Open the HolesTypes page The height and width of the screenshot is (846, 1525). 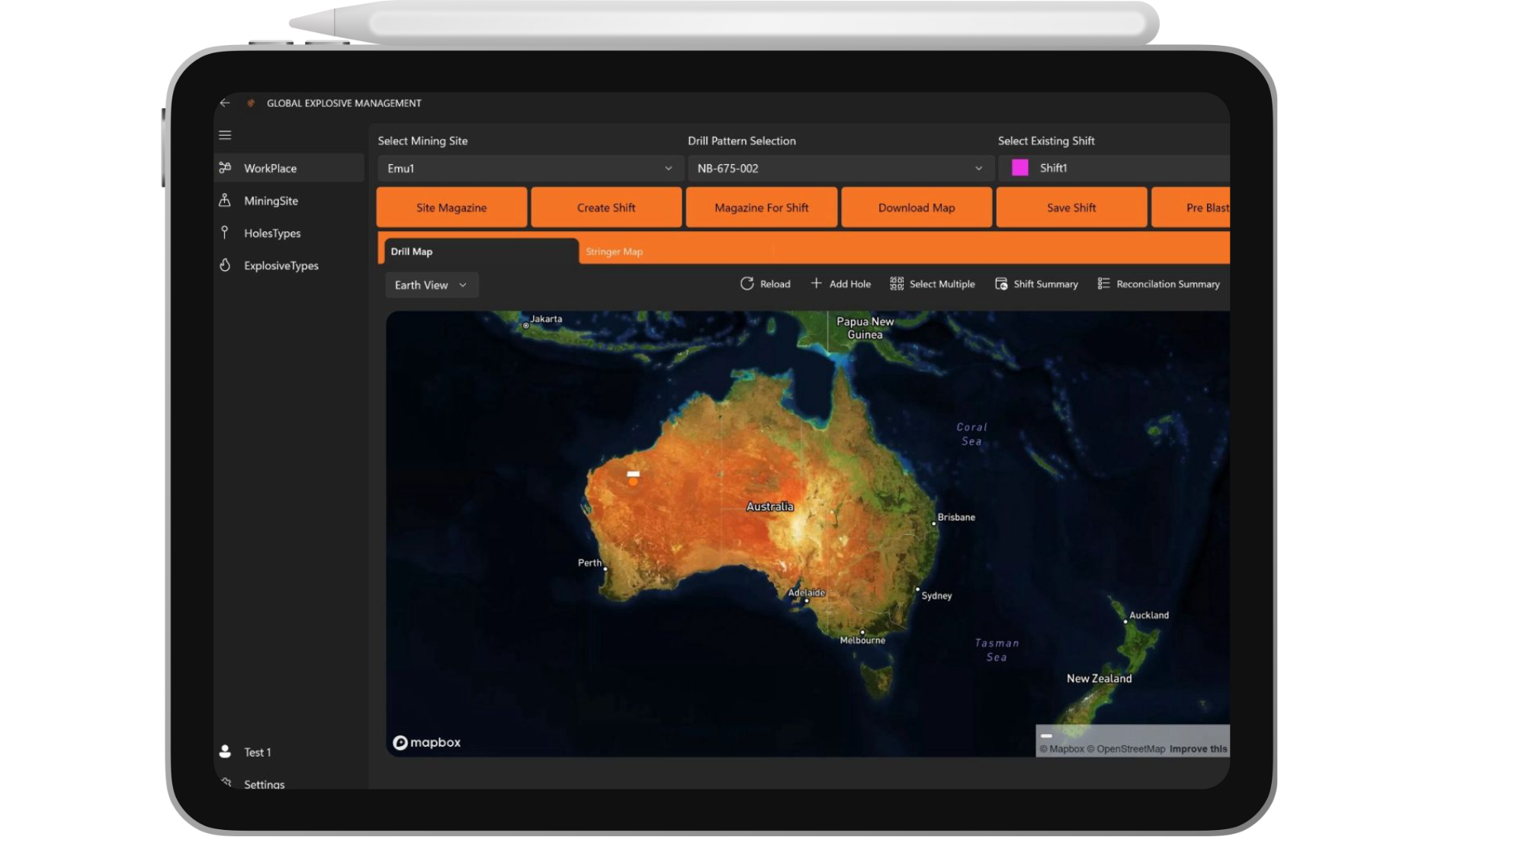tap(271, 233)
